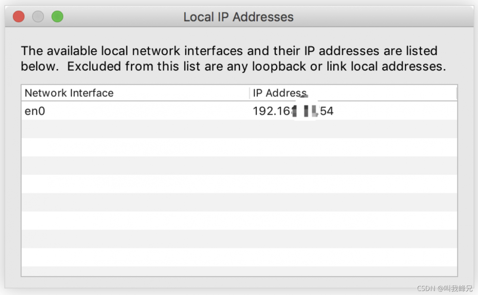Select the en0 network interface cell
The height and width of the screenshot is (295, 478).
click(35, 111)
